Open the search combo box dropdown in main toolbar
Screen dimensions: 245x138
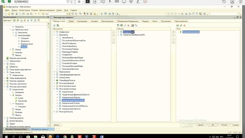pos(67,14)
